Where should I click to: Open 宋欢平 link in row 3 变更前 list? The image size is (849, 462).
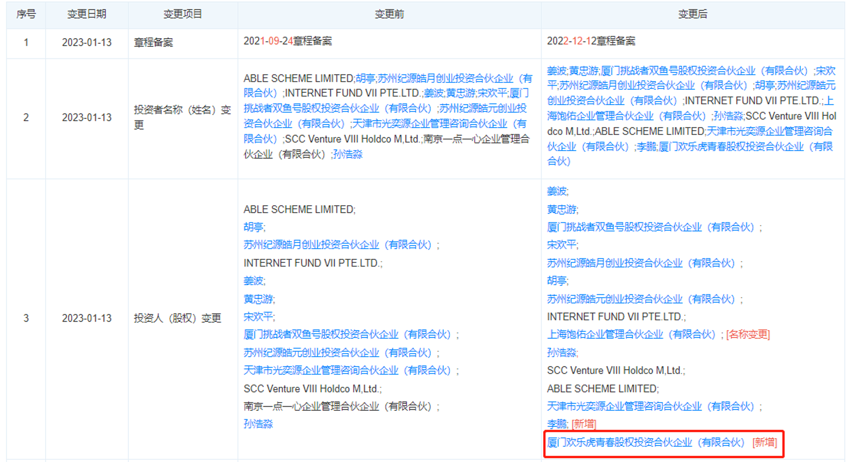click(x=258, y=317)
